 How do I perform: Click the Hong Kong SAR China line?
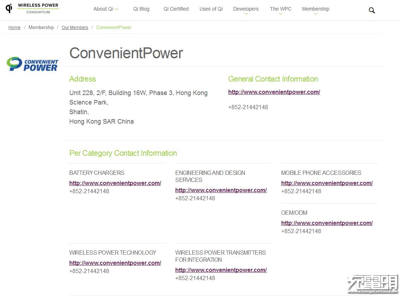101,122
